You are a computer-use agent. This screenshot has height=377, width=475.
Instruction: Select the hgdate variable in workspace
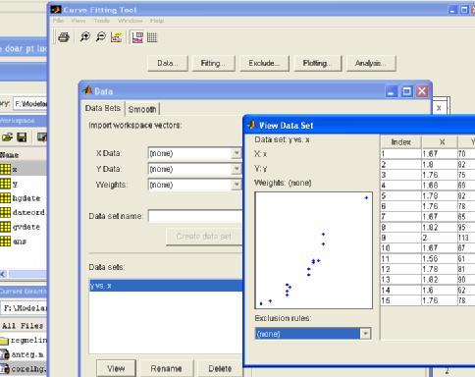(x=26, y=198)
